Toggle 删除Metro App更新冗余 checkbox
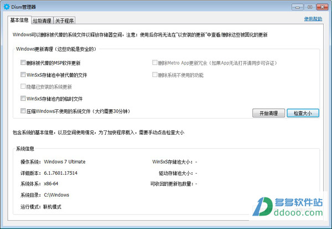 click(x=155, y=63)
